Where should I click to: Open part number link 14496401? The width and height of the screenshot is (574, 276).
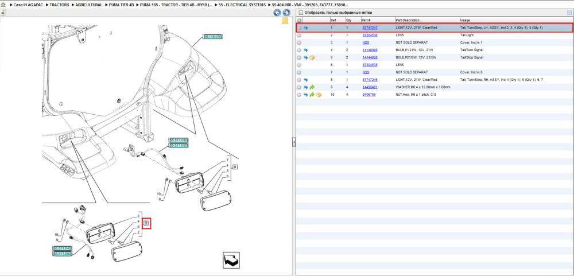(370, 87)
